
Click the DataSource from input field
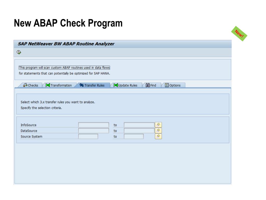pos(94,131)
